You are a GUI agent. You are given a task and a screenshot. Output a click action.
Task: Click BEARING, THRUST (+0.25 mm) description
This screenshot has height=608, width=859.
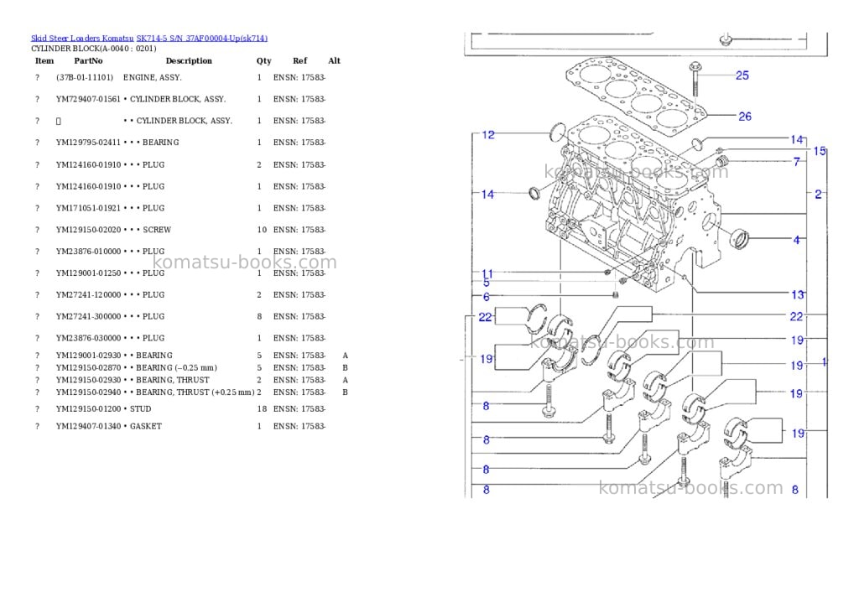[x=195, y=392]
